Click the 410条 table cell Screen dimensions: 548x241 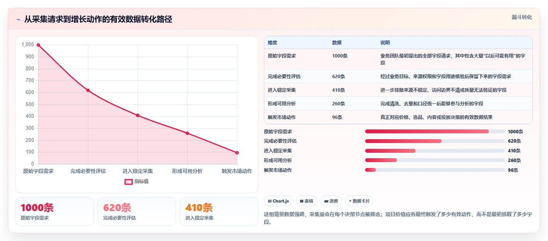point(339,90)
